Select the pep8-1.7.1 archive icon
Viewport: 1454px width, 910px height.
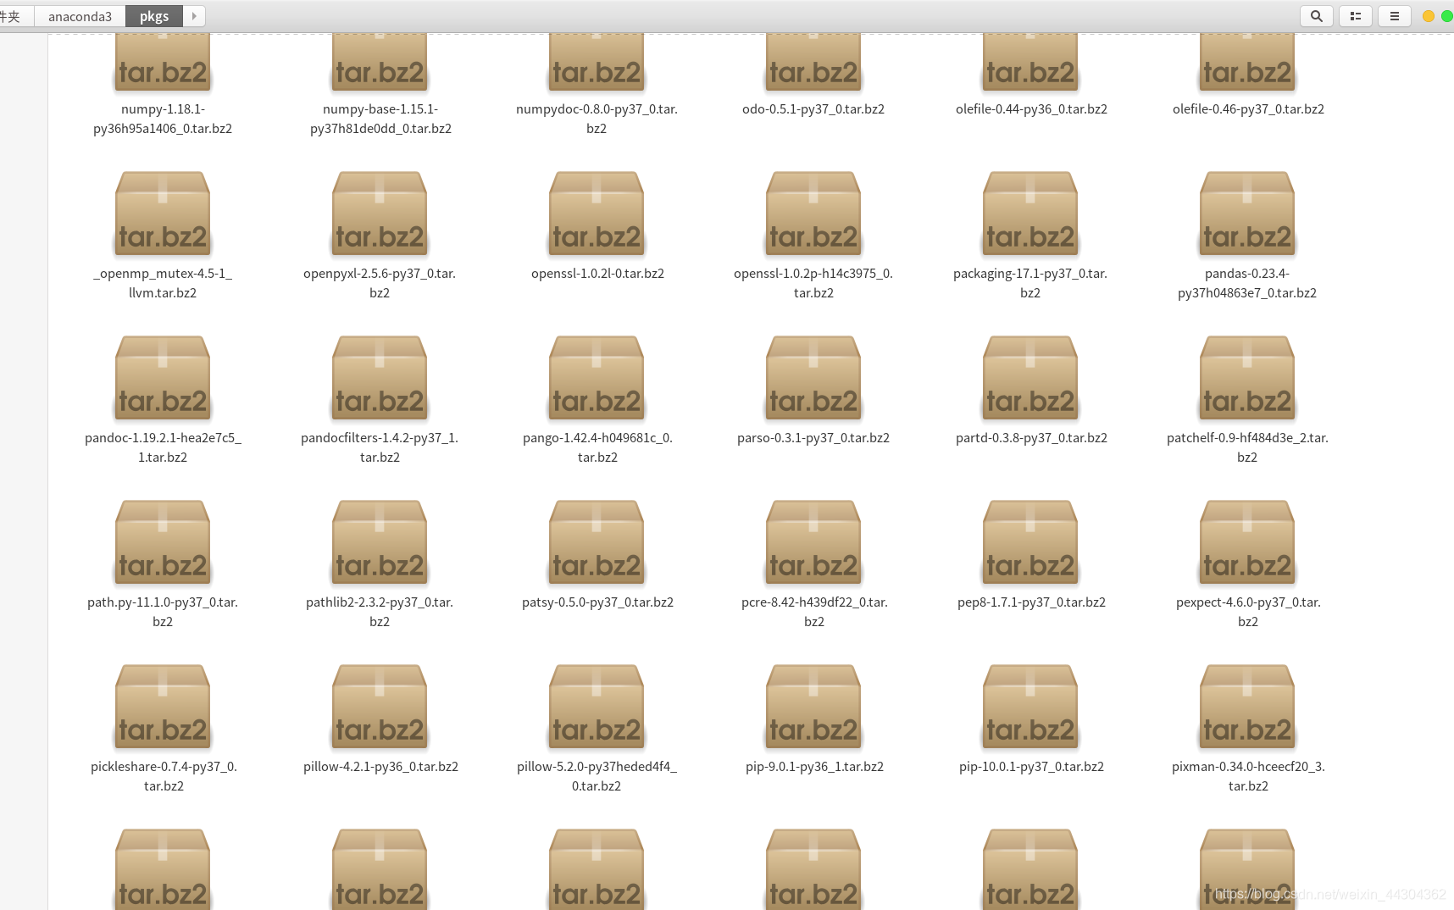coord(1030,542)
